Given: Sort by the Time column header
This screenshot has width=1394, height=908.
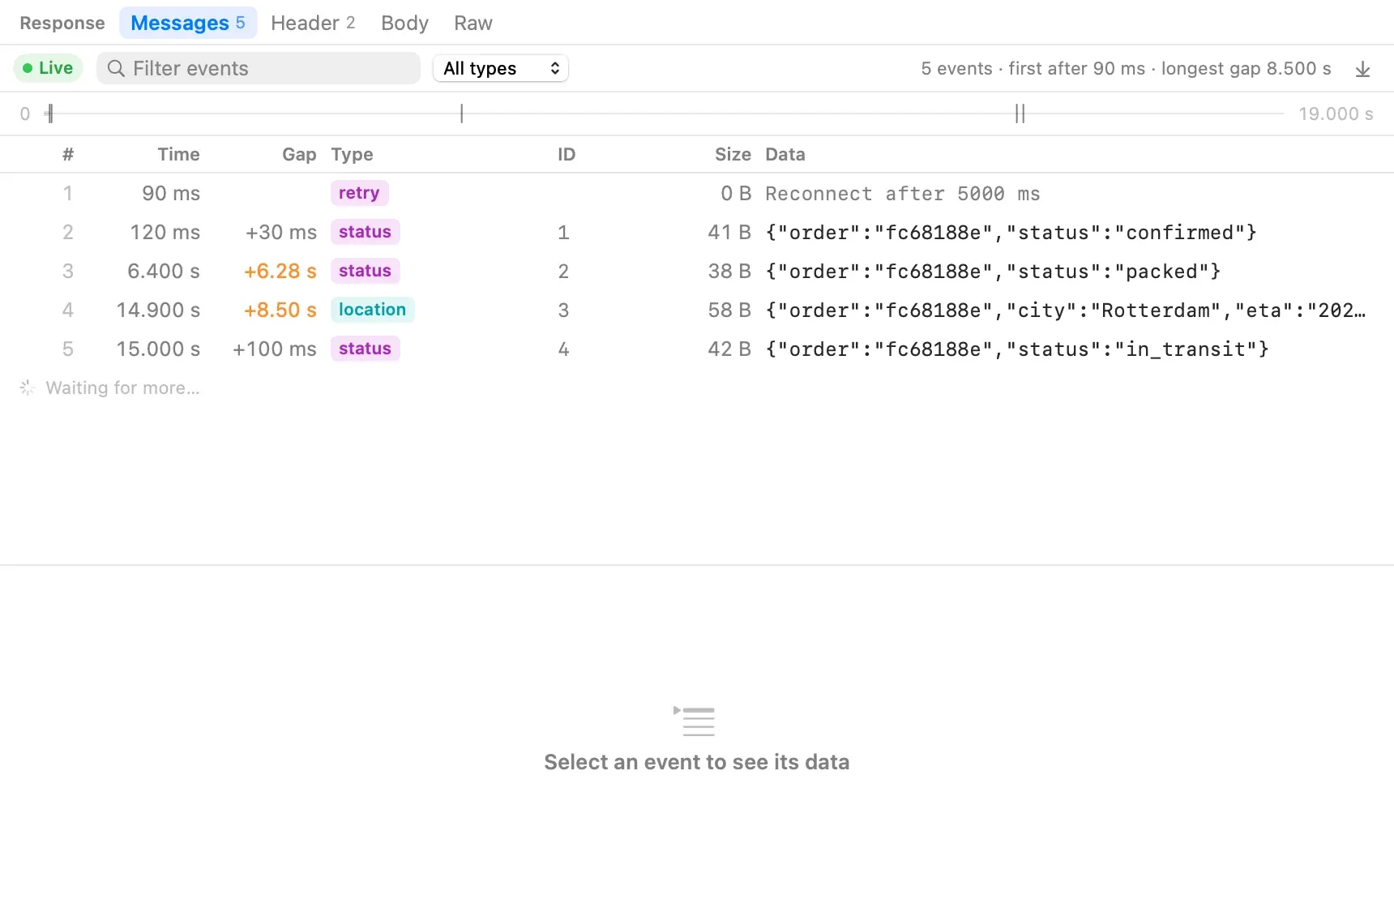Looking at the screenshot, I should coord(178,154).
